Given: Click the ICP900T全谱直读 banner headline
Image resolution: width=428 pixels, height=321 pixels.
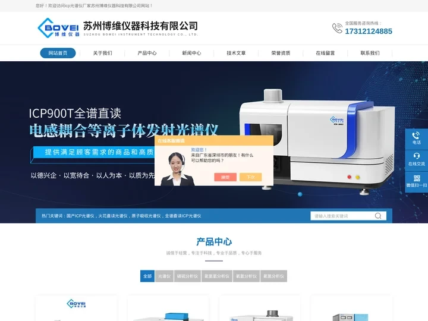Looking at the screenshot, I should (x=75, y=114).
